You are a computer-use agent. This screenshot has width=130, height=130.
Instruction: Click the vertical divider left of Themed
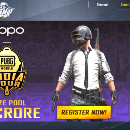coord(89,4)
